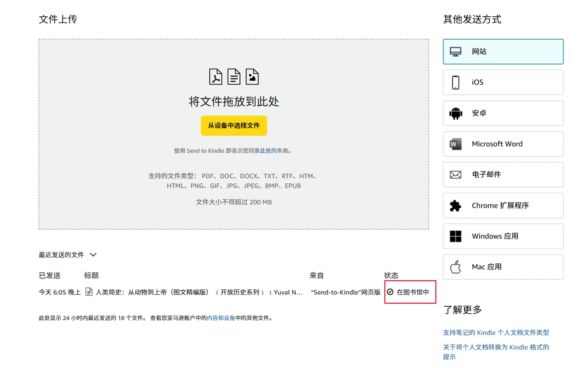Viewport: 584px width, 368px height.
Task: Open Chrome 扩展程序 option
Action: 503,205
